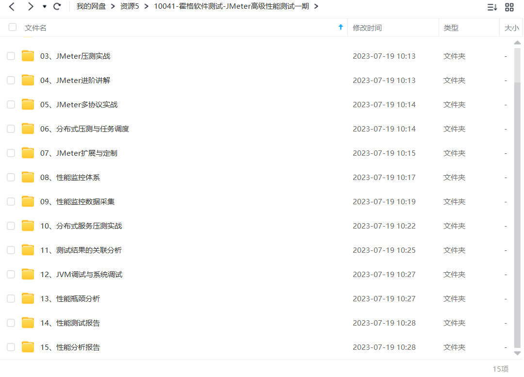Check the box for 04、JMeter进阶讲解
The width and height of the screenshot is (524, 377).
(x=11, y=80)
